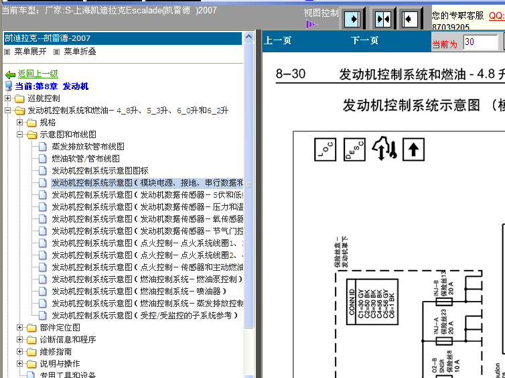Image resolution: width=505 pixels, height=378 pixels.
Task: Click the 示意图和布线图 open folder icon
Action: coord(32,135)
